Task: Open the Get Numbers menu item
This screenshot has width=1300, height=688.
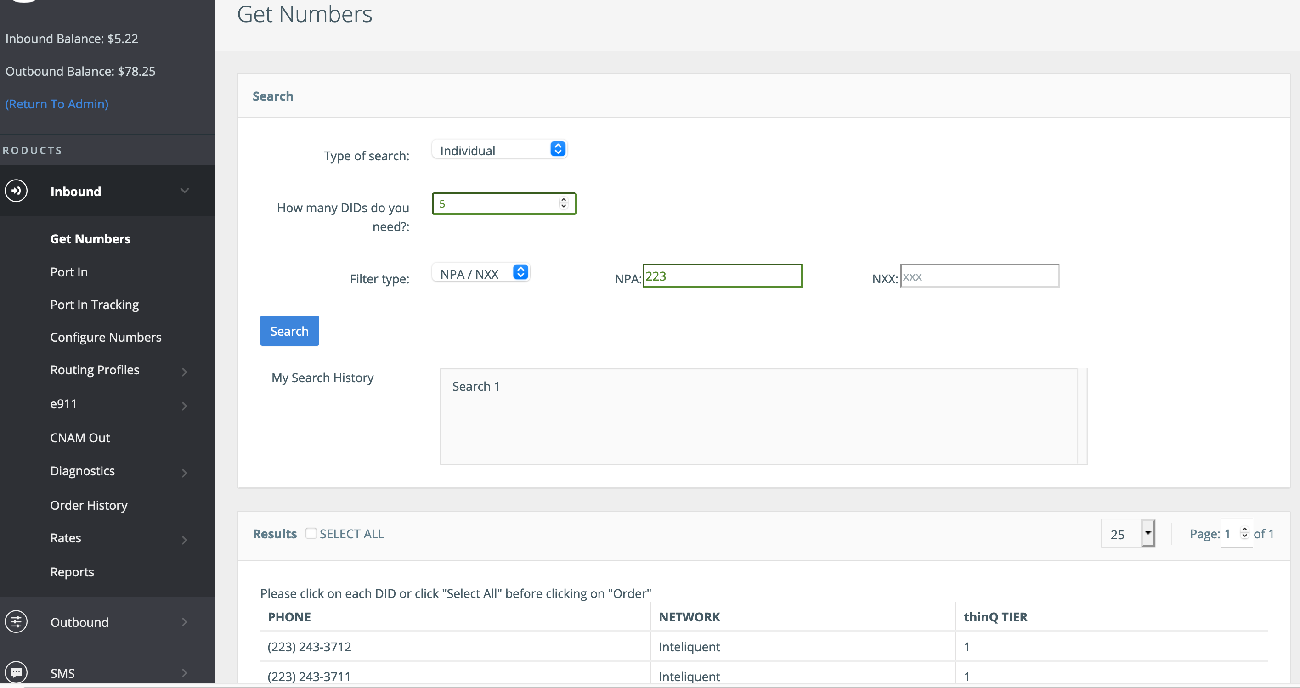Action: click(x=90, y=239)
